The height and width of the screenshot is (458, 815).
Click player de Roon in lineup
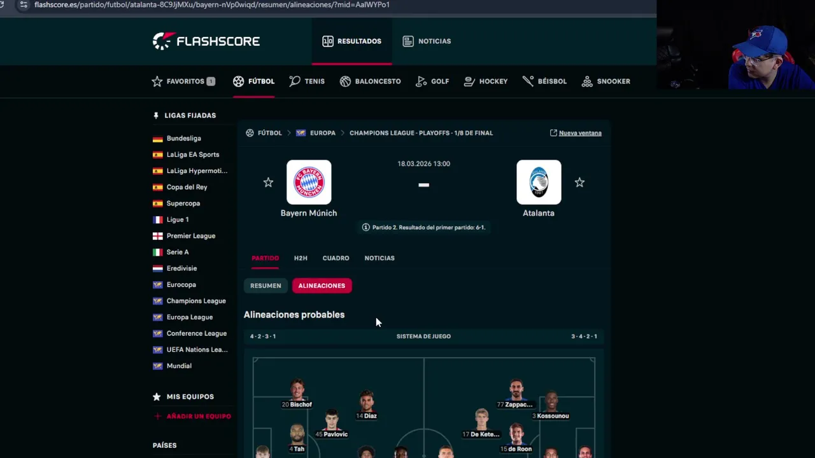point(516,439)
